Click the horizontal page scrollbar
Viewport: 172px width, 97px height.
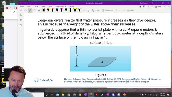point(66,88)
